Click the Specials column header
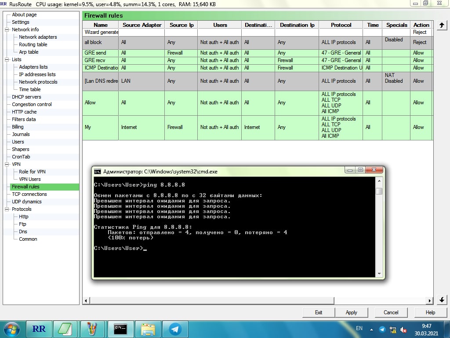Image resolution: width=450 pixels, height=338 pixels. click(397, 25)
